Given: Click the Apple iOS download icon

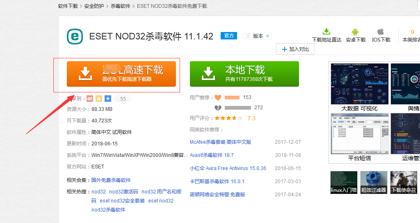Looking at the screenshot, I should (x=381, y=32).
